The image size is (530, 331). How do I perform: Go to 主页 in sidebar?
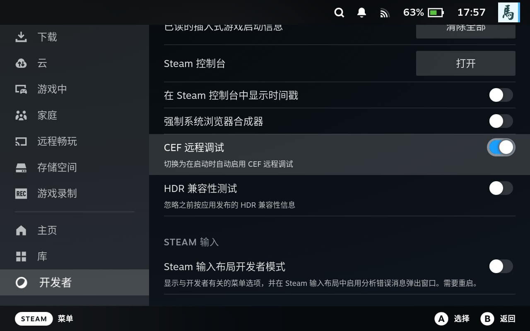pyautogui.click(x=47, y=230)
